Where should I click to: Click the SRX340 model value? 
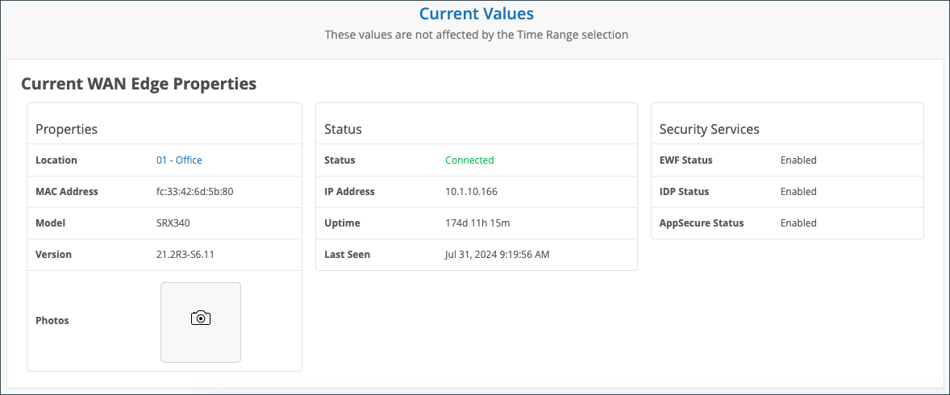coord(173,223)
